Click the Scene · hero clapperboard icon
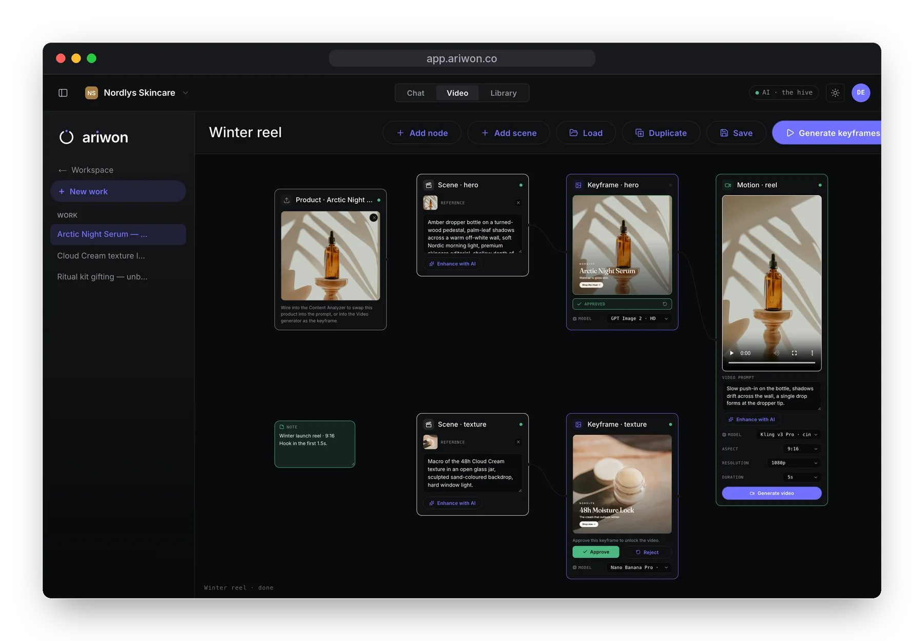The height and width of the screenshot is (641, 924). 429,185
